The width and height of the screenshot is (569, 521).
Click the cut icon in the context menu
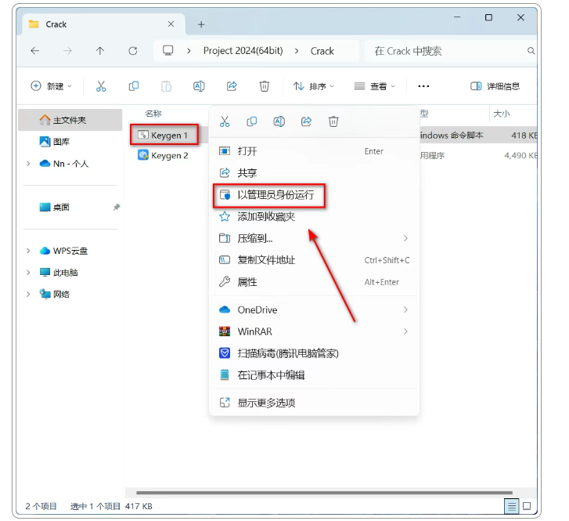click(x=225, y=121)
